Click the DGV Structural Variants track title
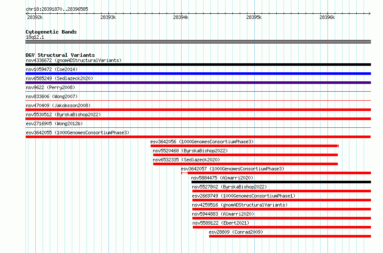The image size is (383, 253). click(60, 55)
